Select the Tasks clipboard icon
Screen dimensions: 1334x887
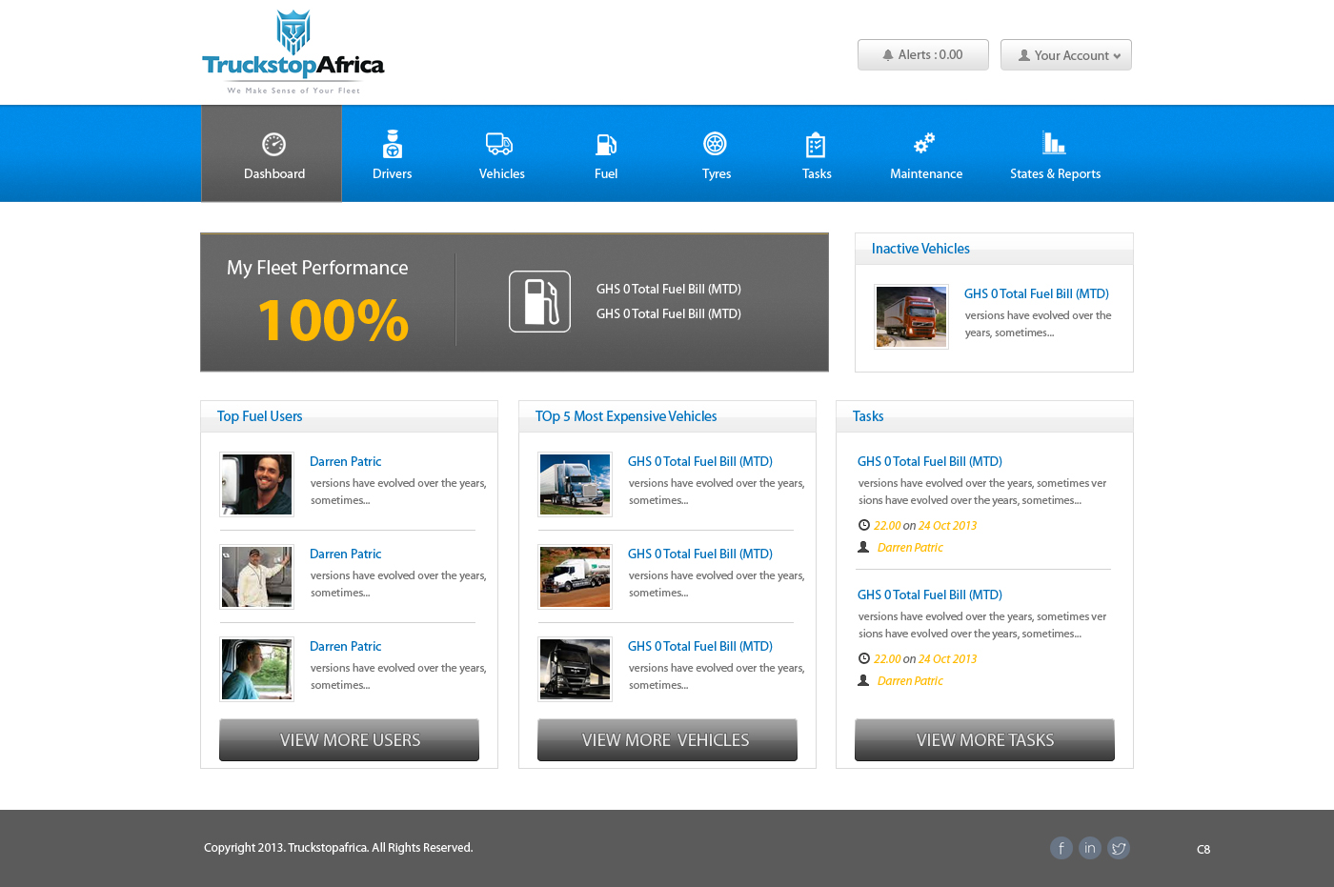[816, 144]
